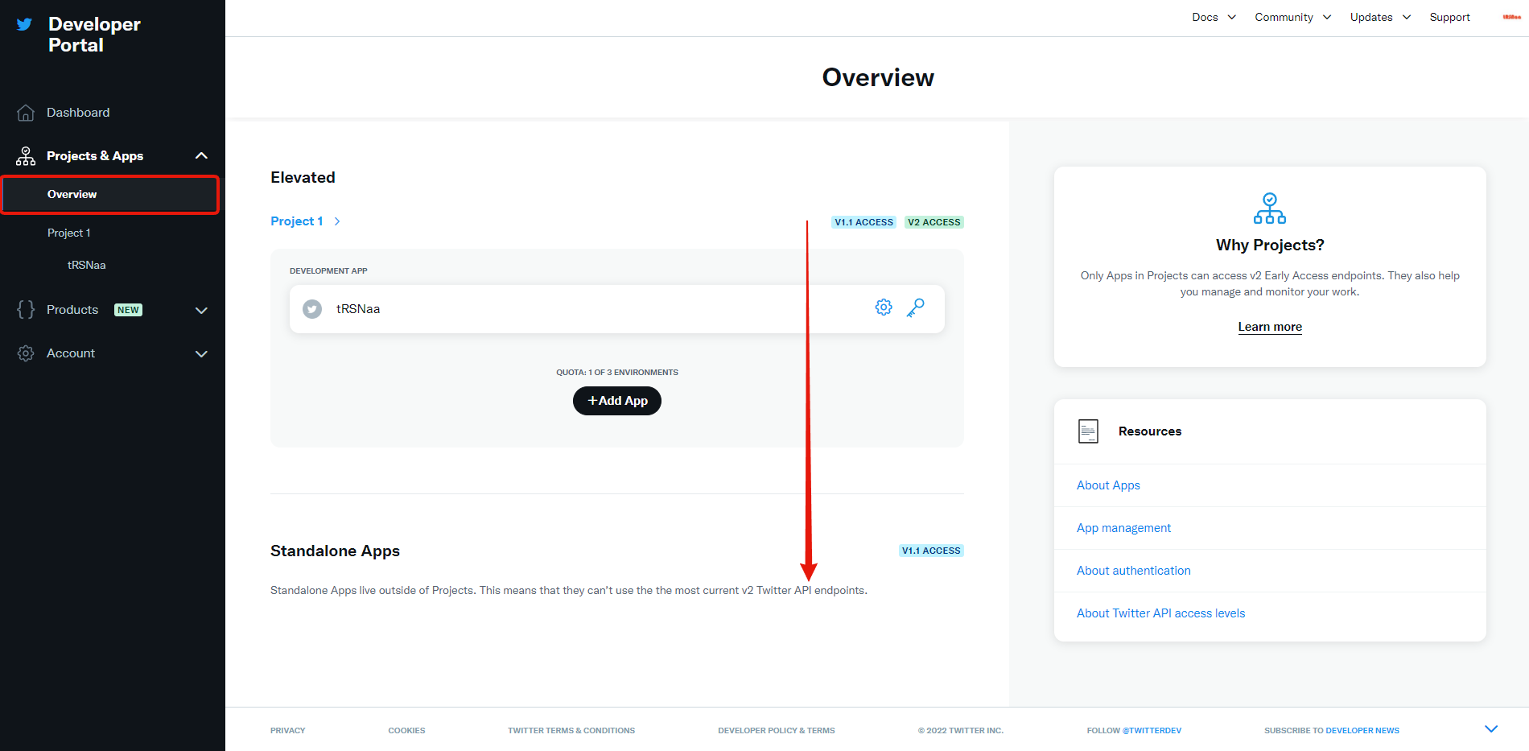The image size is (1529, 751).
Task: Open the Docs dropdown menu
Action: [x=1213, y=17]
